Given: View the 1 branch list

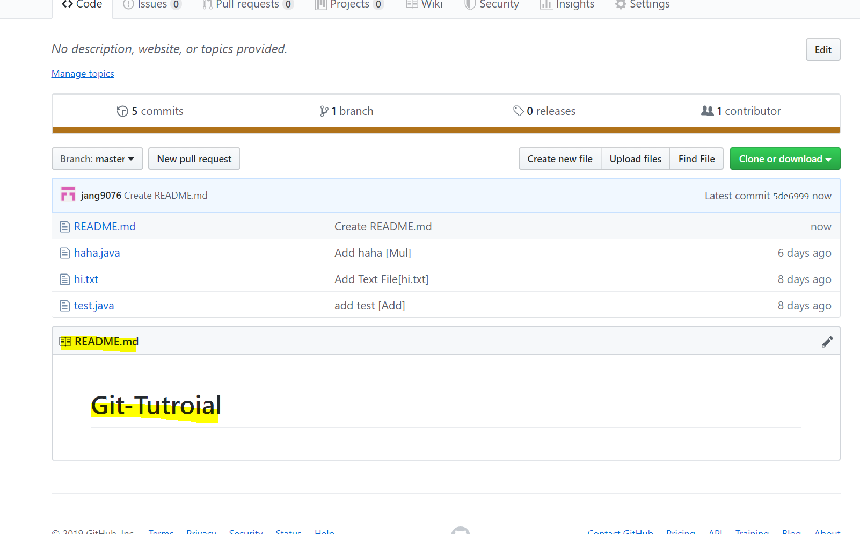Looking at the screenshot, I should [x=347, y=111].
